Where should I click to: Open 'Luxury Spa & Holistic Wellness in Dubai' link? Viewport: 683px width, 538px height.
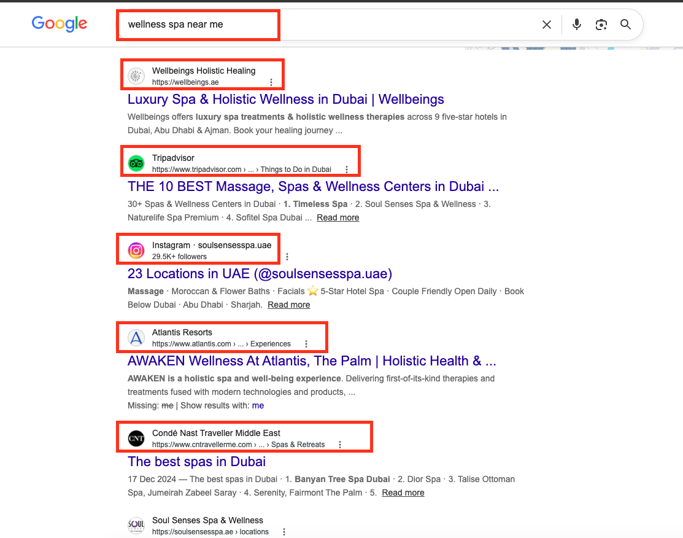click(286, 99)
